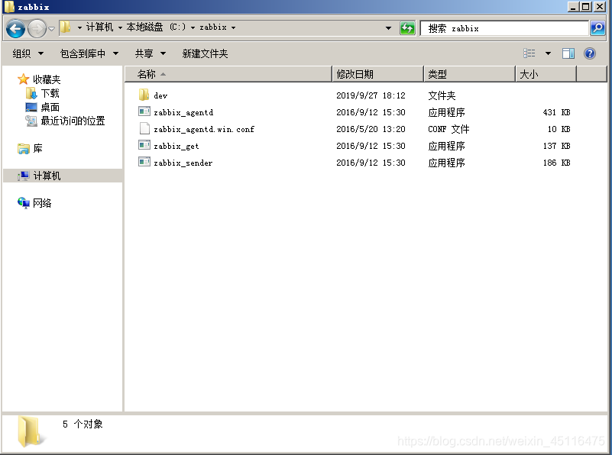Select 计算机 in the navigation pane
The height and width of the screenshot is (455, 612).
(47, 176)
